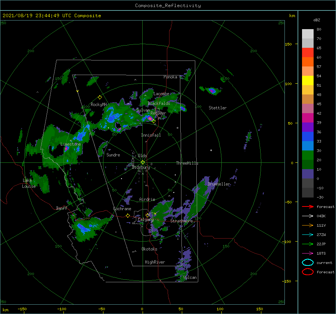Image resolution: width=336 pixels, height=314 pixels.
Task: Click the orange 111V arrow icon
Action: (x=308, y=225)
